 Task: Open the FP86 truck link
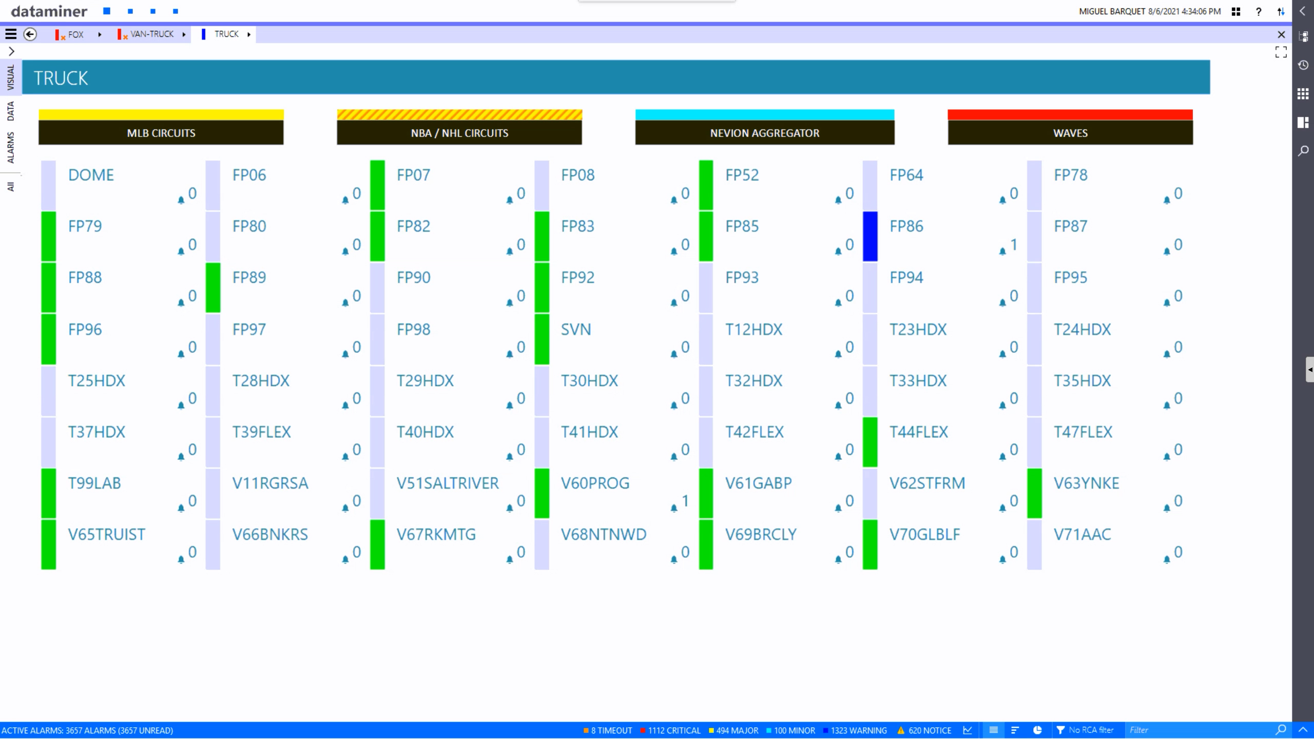click(x=906, y=226)
